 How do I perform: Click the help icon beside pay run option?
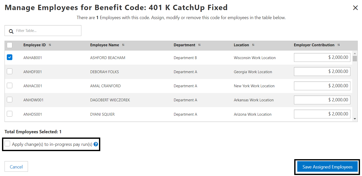pyautogui.click(x=96, y=144)
